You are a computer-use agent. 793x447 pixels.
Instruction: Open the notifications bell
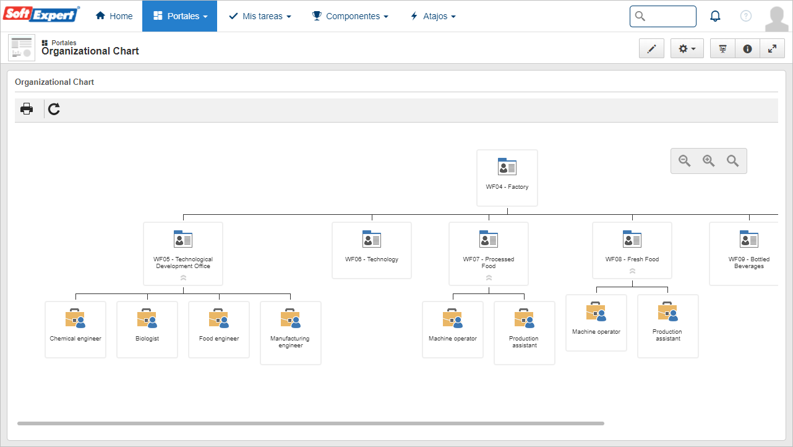click(x=715, y=16)
